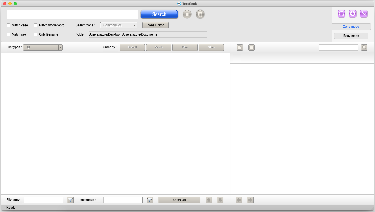Viewport: 375px width, 212px height.
Task: Click into the main search text field
Action: click(72, 14)
